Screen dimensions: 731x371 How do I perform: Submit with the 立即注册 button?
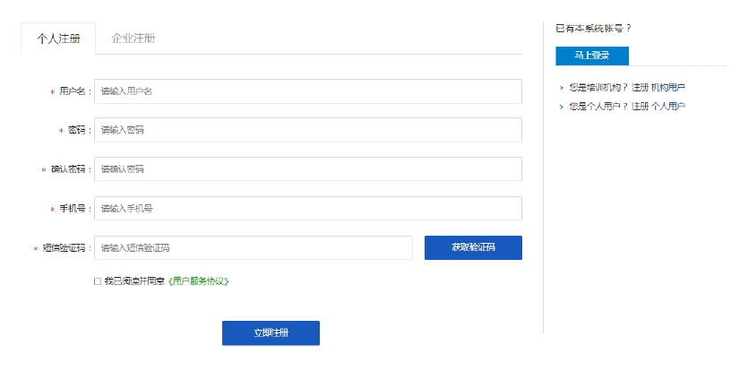[271, 333]
